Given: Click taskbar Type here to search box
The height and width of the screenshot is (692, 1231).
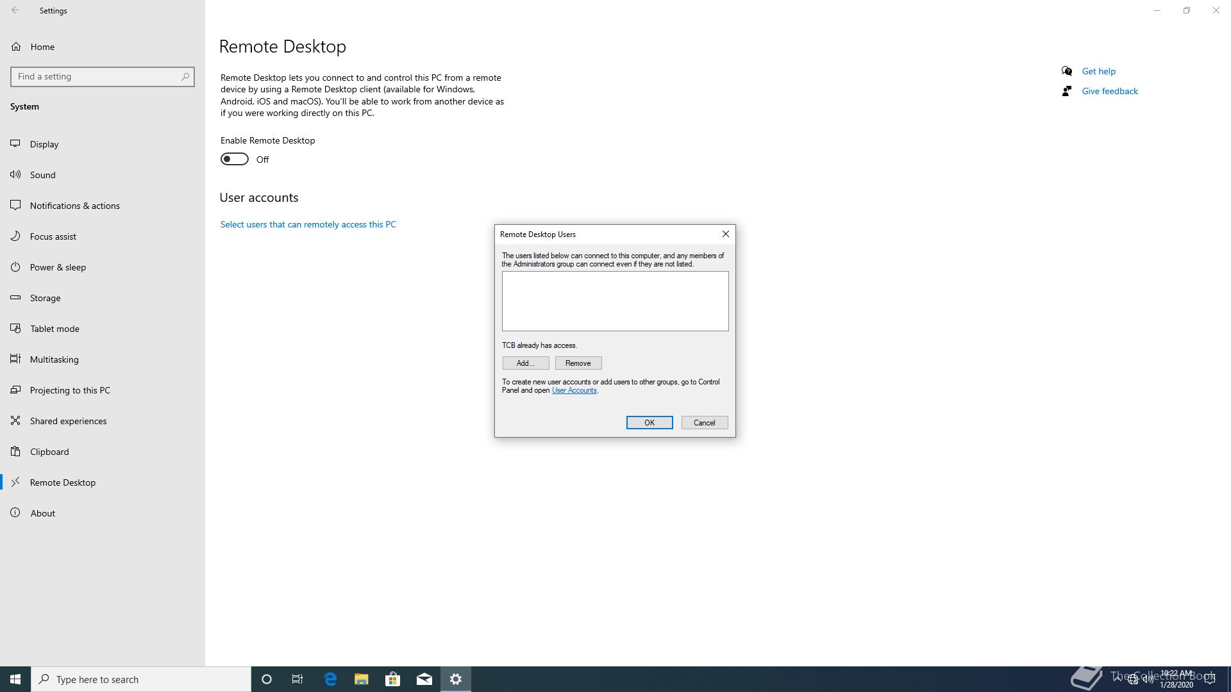Looking at the screenshot, I should [x=141, y=679].
